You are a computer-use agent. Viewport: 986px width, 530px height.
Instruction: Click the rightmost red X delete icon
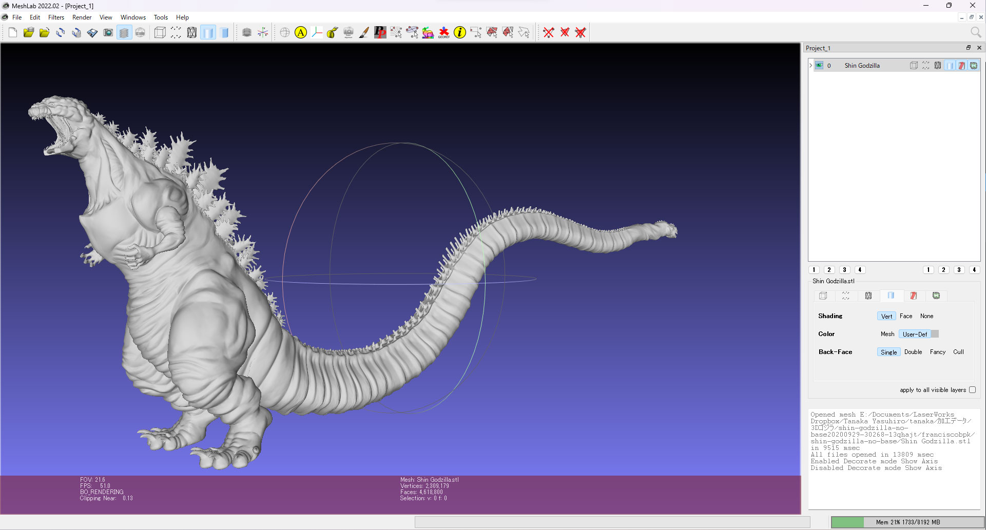coord(581,33)
